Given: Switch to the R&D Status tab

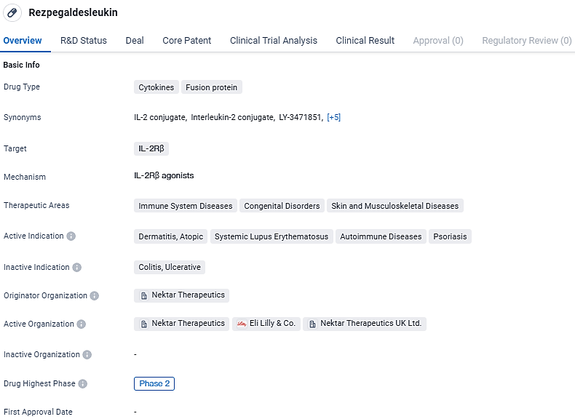Looking at the screenshot, I should [83, 41].
